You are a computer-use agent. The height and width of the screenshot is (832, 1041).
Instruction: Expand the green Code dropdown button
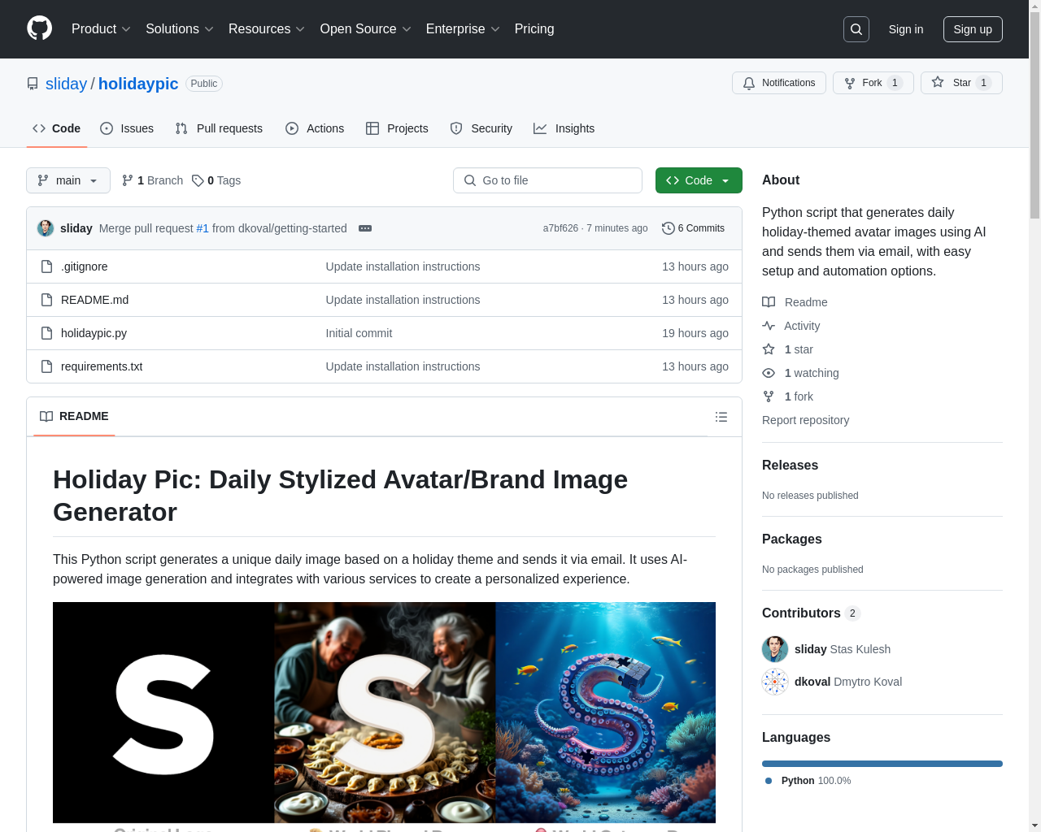point(699,180)
